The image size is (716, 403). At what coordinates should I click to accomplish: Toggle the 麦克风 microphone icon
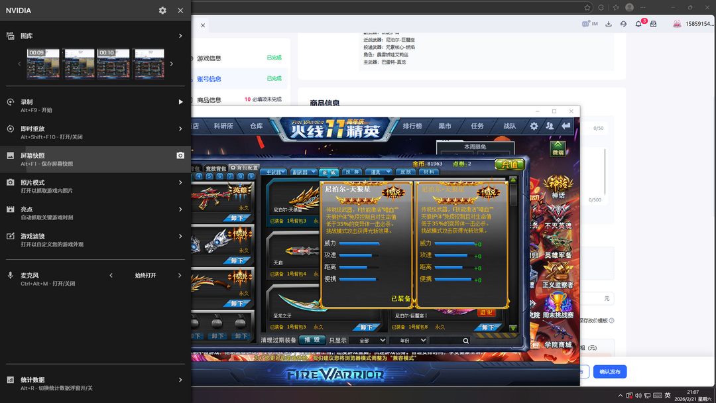point(10,275)
